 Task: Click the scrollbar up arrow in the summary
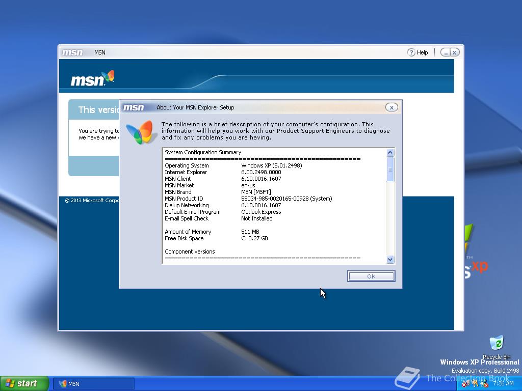click(390, 152)
